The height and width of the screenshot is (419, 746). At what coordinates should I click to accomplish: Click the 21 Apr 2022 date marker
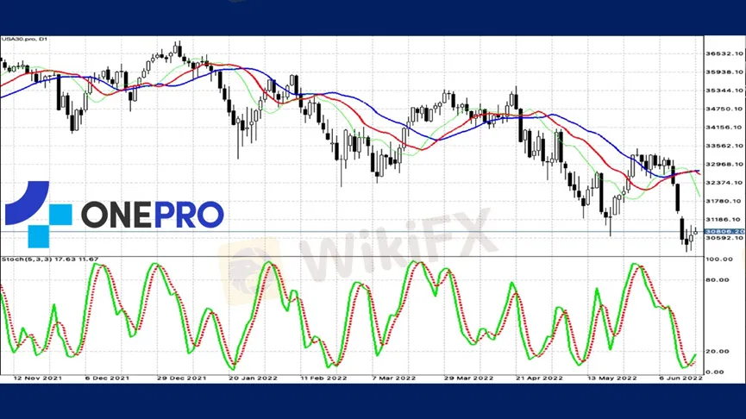click(541, 378)
